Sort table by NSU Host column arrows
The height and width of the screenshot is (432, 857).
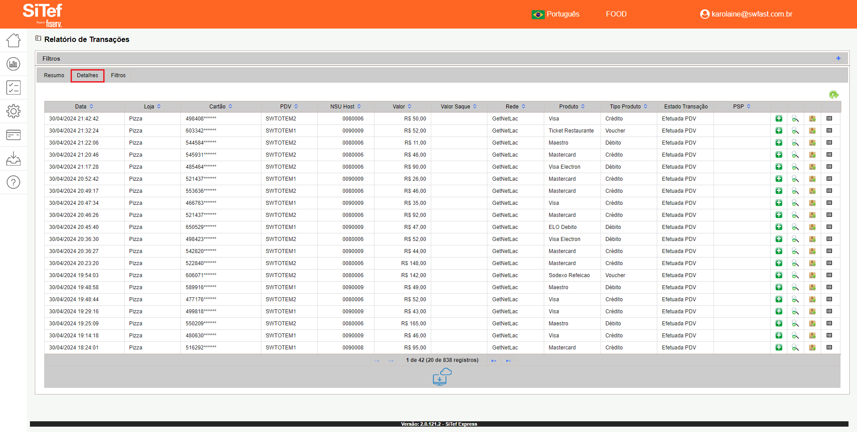[359, 107]
